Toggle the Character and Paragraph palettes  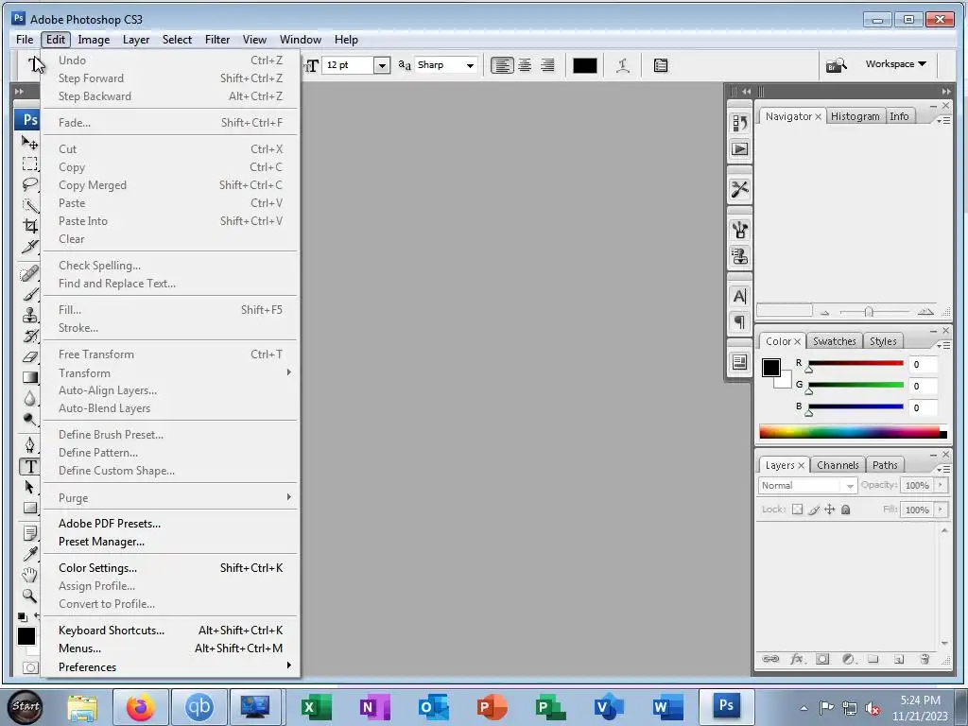(661, 65)
